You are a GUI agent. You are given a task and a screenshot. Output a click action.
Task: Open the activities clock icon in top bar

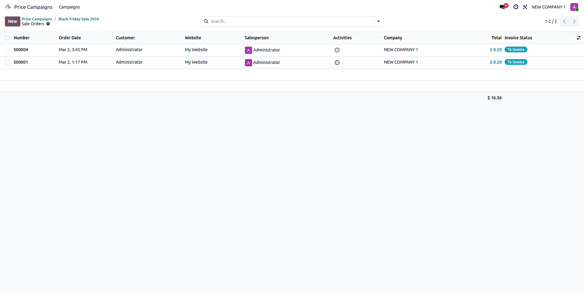[x=516, y=7]
